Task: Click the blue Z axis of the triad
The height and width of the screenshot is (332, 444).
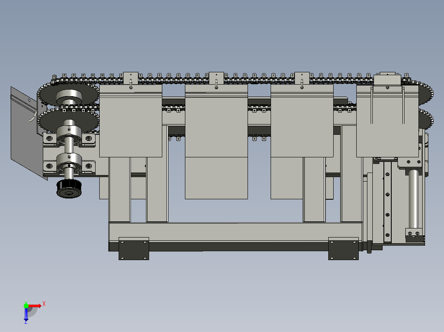Action: click(x=26, y=315)
